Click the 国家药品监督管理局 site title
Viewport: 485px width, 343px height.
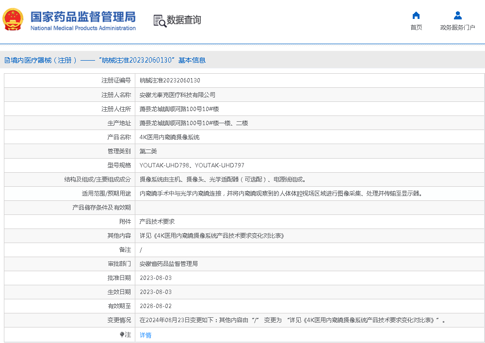click(x=83, y=17)
